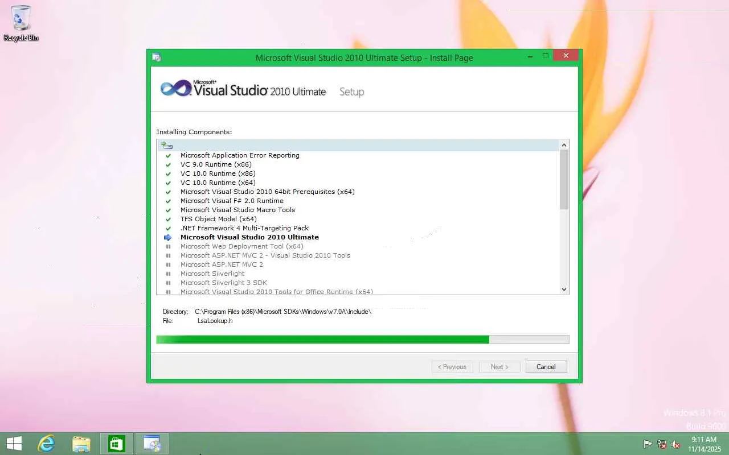Click the install icon in list header row
The height and width of the screenshot is (455, 729).
pyautogui.click(x=166, y=146)
